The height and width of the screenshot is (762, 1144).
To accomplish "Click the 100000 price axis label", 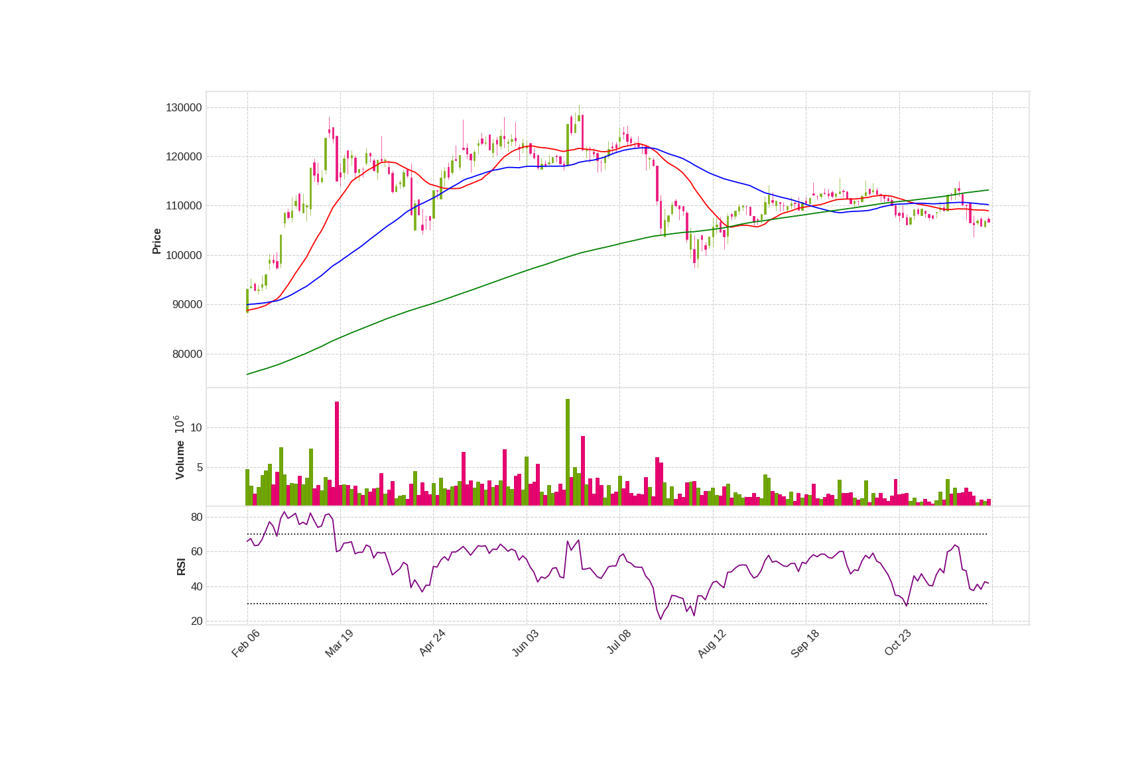I will [x=184, y=255].
